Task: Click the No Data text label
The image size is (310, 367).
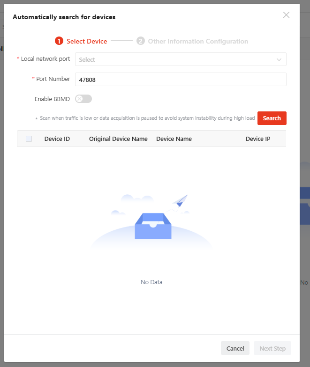Action: click(x=151, y=282)
